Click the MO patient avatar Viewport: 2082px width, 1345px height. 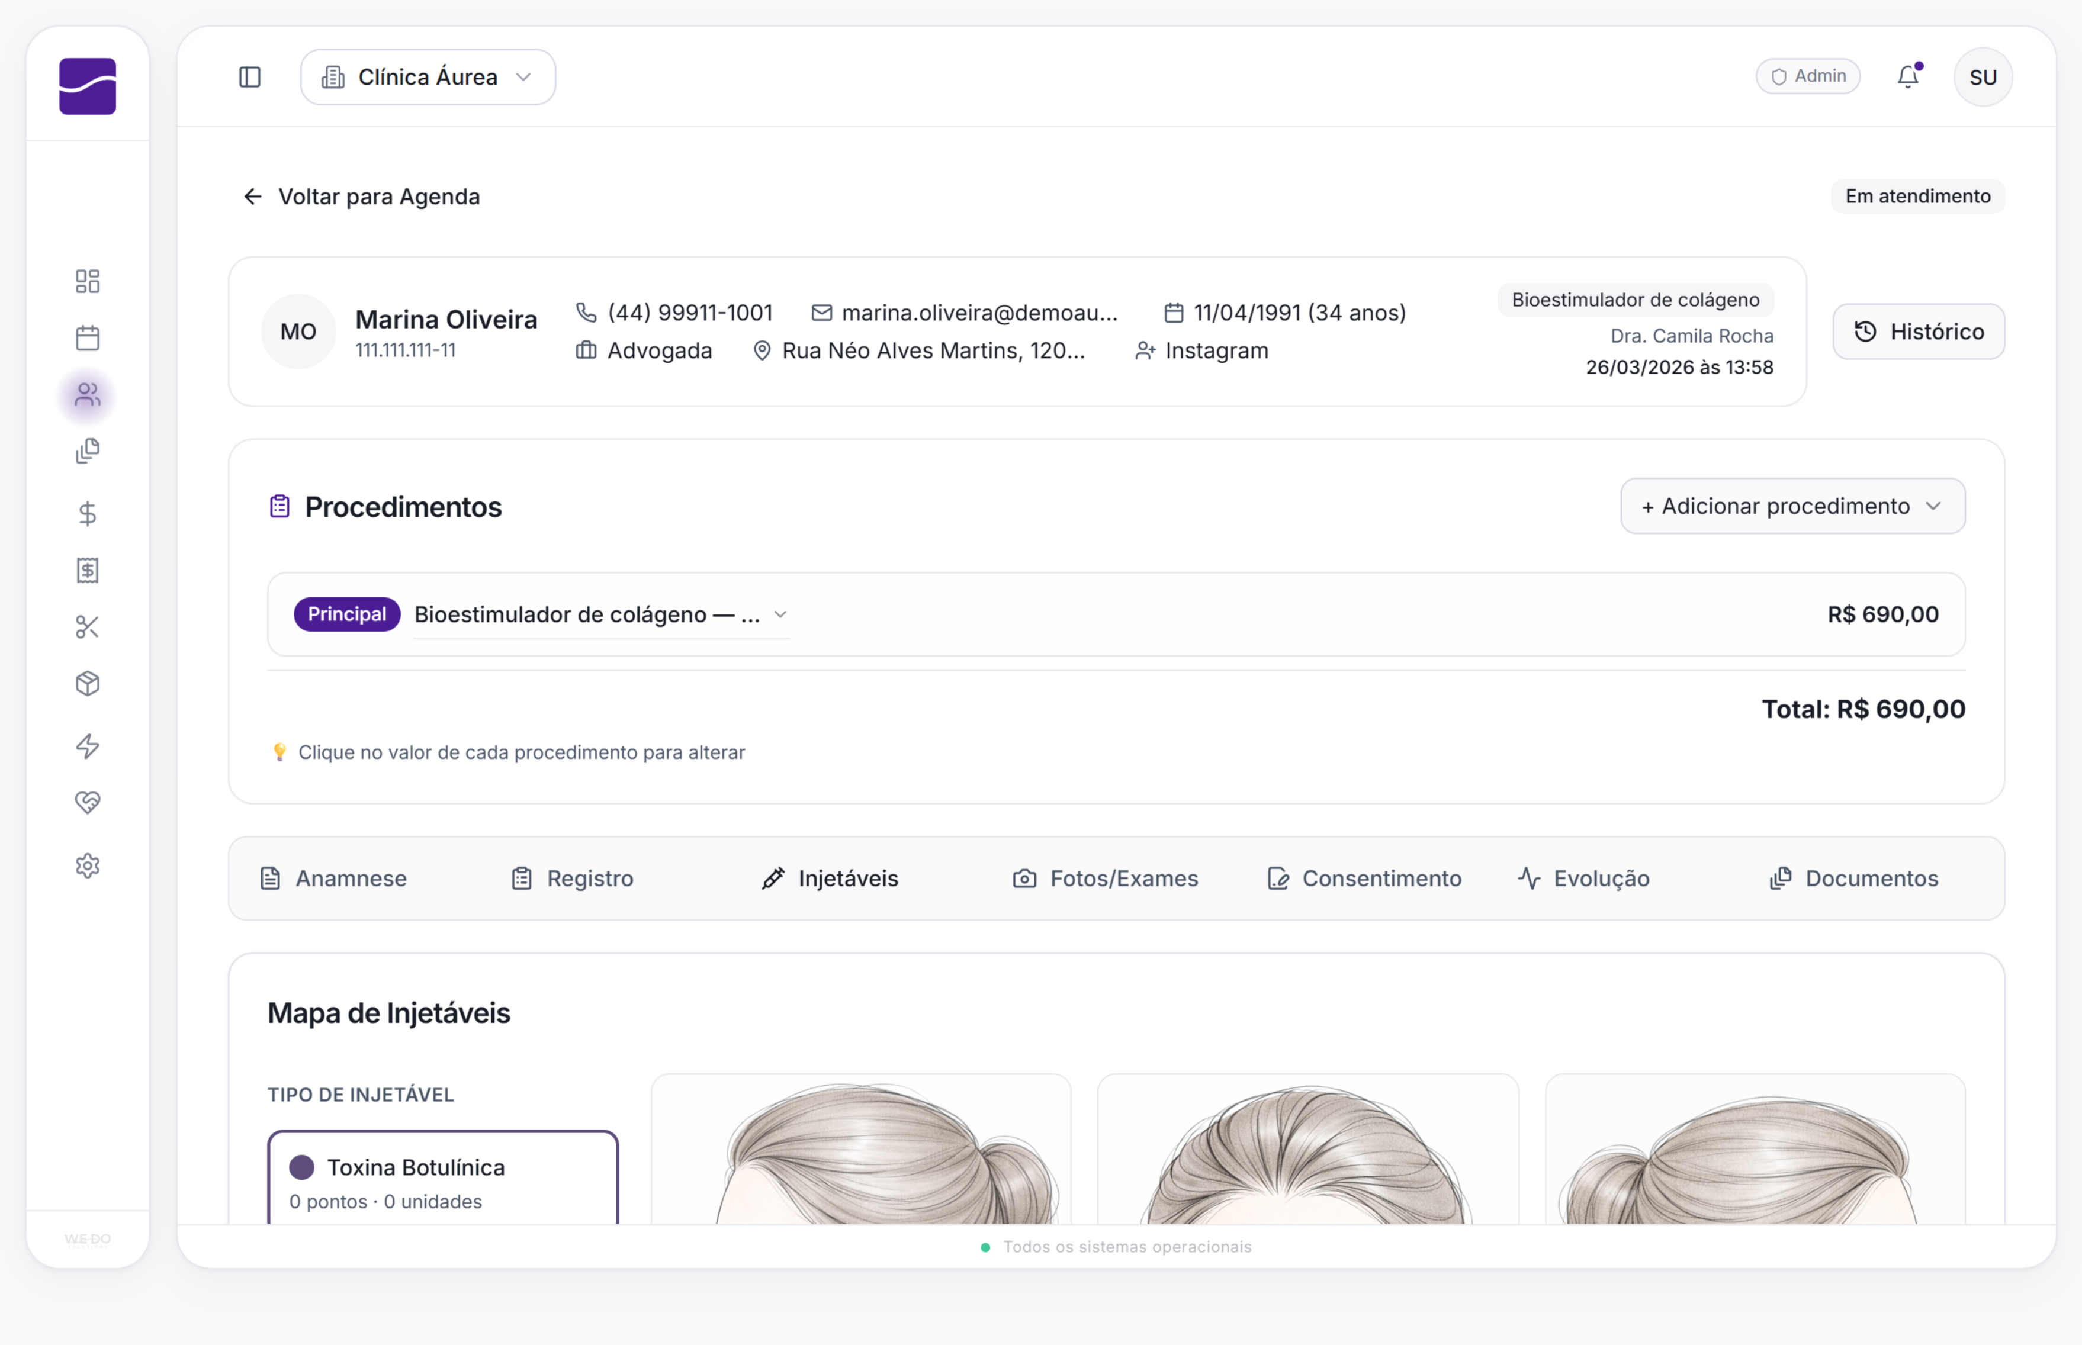(298, 331)
